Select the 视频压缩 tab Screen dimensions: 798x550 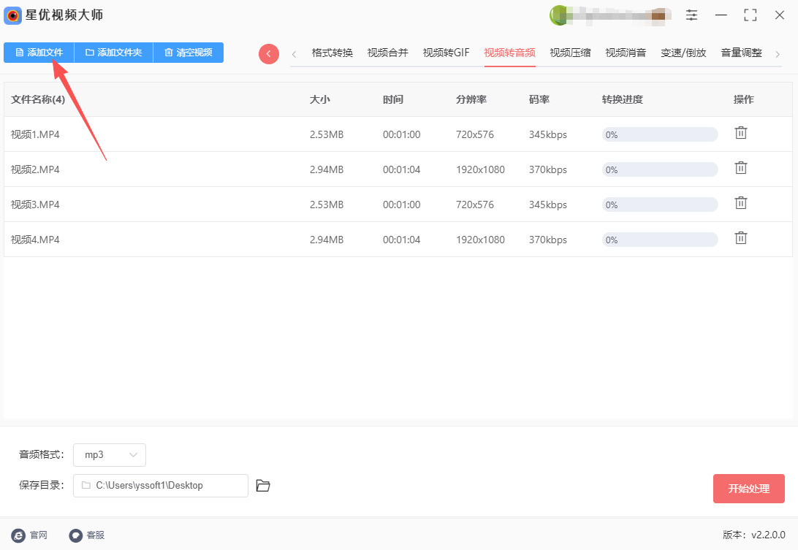tap(570, 53)
